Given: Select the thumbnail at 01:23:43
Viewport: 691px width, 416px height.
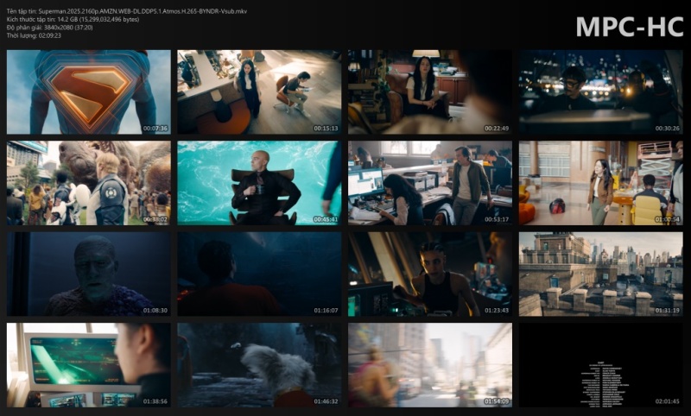Looking at the screenshot, I should click(430, 274).
